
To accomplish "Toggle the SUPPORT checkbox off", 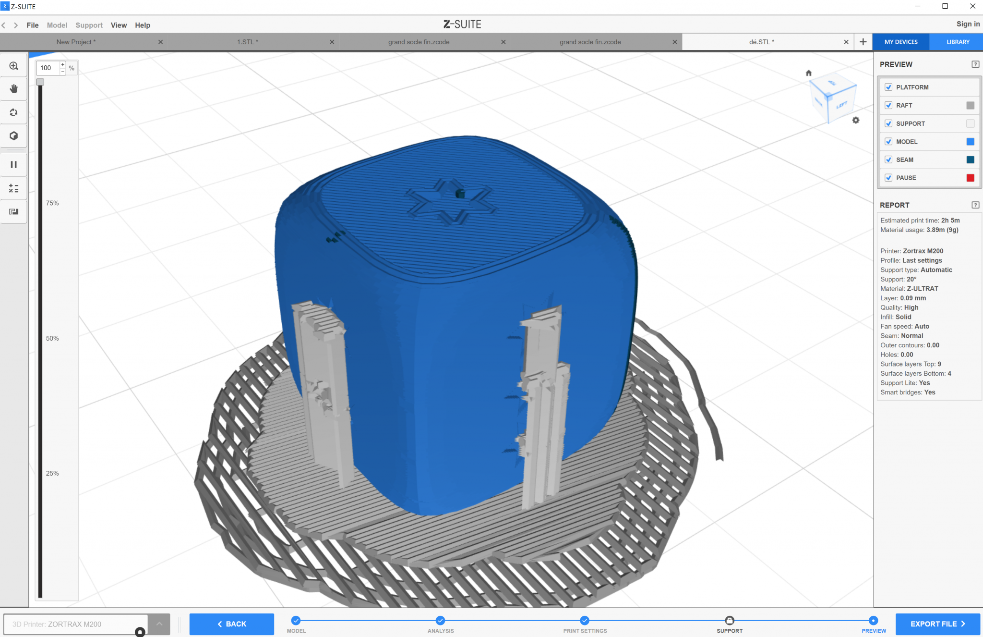I will [x=888, y=123].
